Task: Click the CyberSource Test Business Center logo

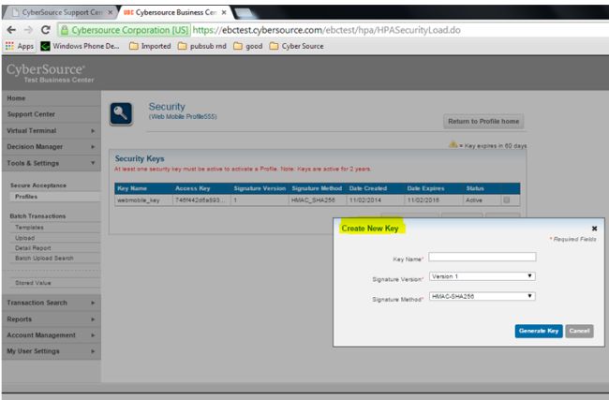Action: pyautogui.click(x=51, y=73)
